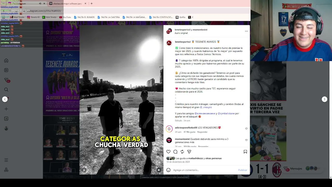Viewport: 332px width, 187px height.
Task: Click the comment bubble icon
Action: click(x=175, y=152)
